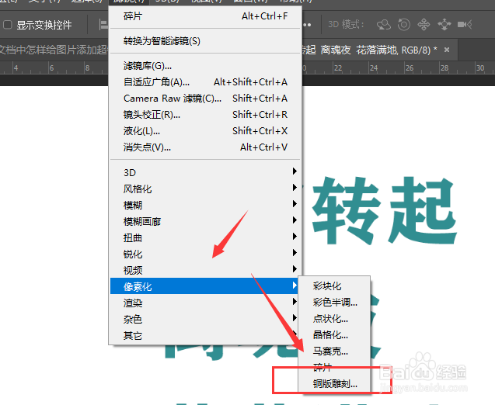This screenshot has width=495, height=405.
Task: Click the 3D roll object icon
Action: pos(404,25)
